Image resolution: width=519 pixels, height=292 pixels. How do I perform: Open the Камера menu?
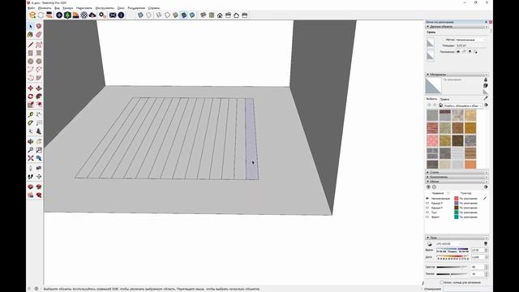67,8
